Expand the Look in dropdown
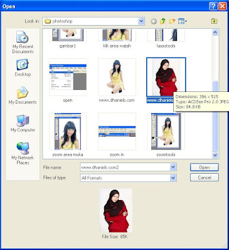 coord(141,21)
